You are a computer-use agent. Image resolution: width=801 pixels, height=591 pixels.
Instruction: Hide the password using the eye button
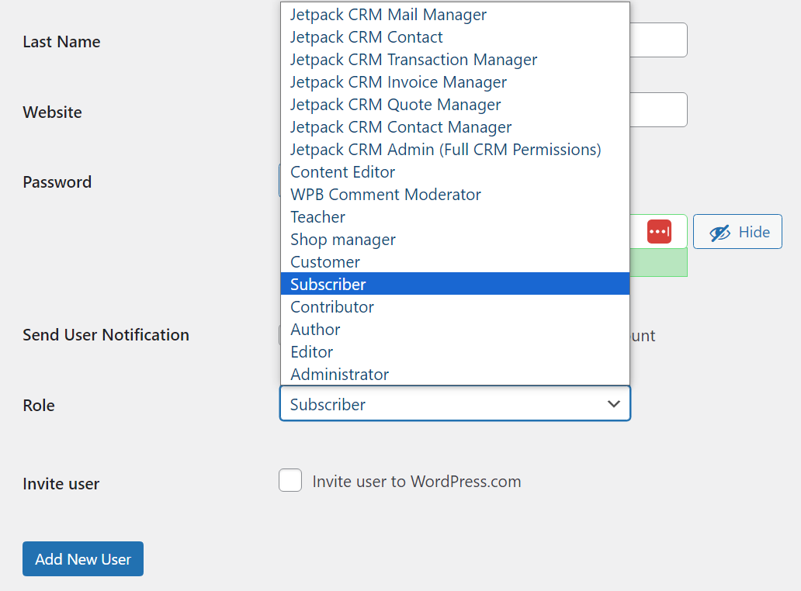[x=737, y=231]
